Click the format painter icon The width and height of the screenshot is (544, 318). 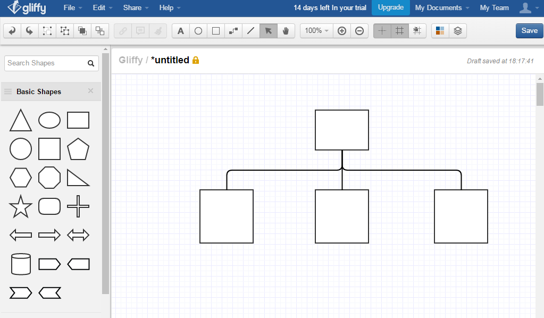click(158, 31)
